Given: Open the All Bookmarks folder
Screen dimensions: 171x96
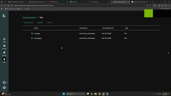Looking at the screenshot, I should pos(165,9).
